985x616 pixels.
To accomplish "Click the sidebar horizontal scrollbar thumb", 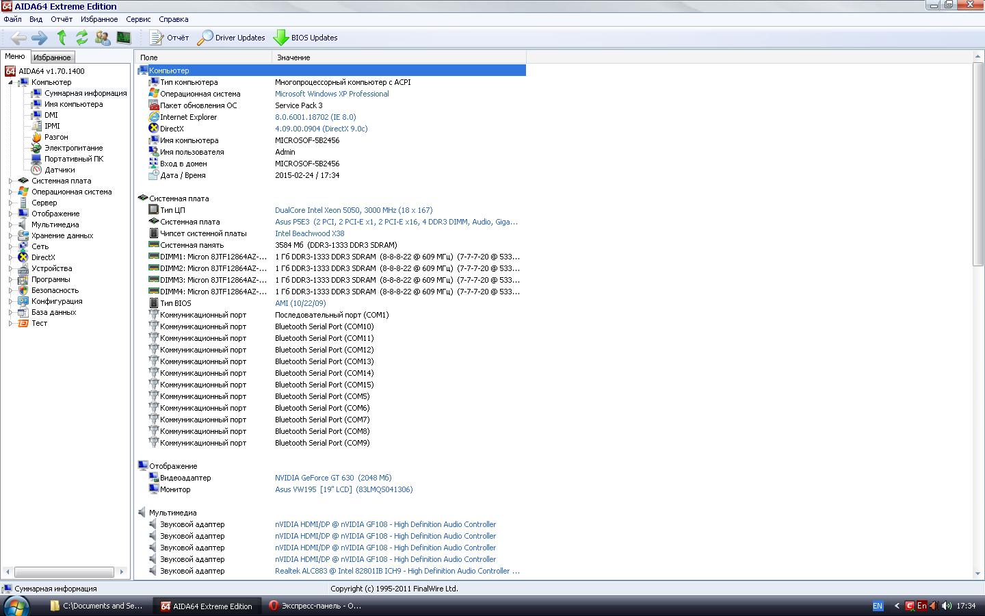I will [x=64, y=572].
